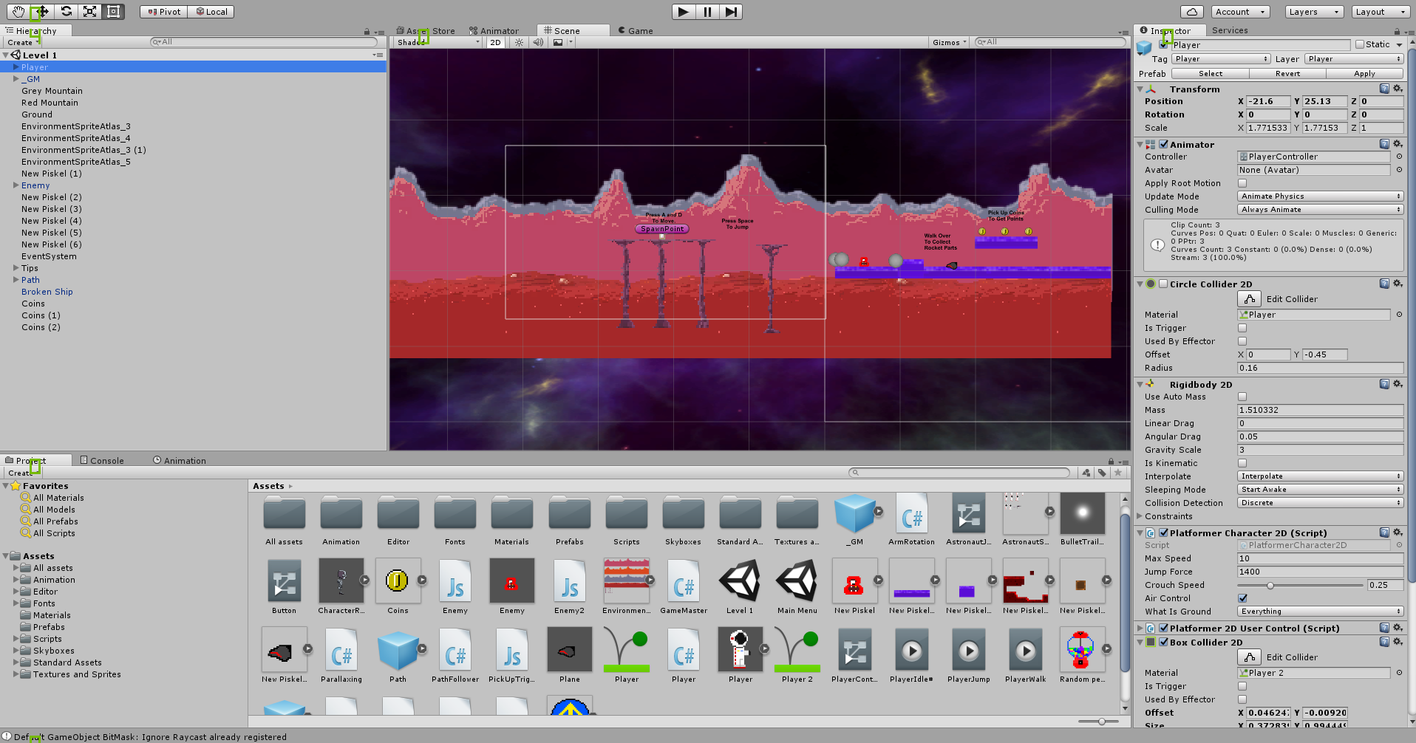Switch to the Game tab
The image size is (1416, 743).
click(636, 31)
